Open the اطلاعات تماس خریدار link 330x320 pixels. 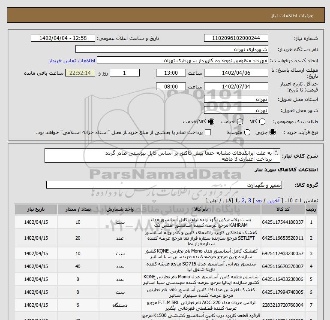[x=72, y=61]
